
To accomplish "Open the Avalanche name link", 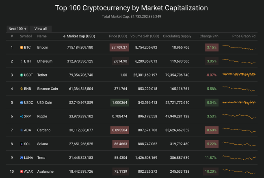I will (x=45, y=171).
